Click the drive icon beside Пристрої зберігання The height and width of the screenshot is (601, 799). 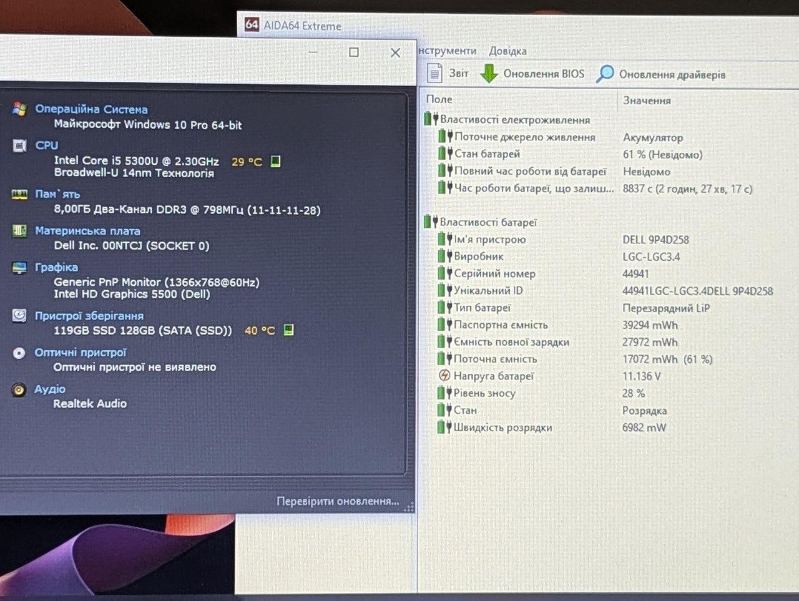pos(19,316)
